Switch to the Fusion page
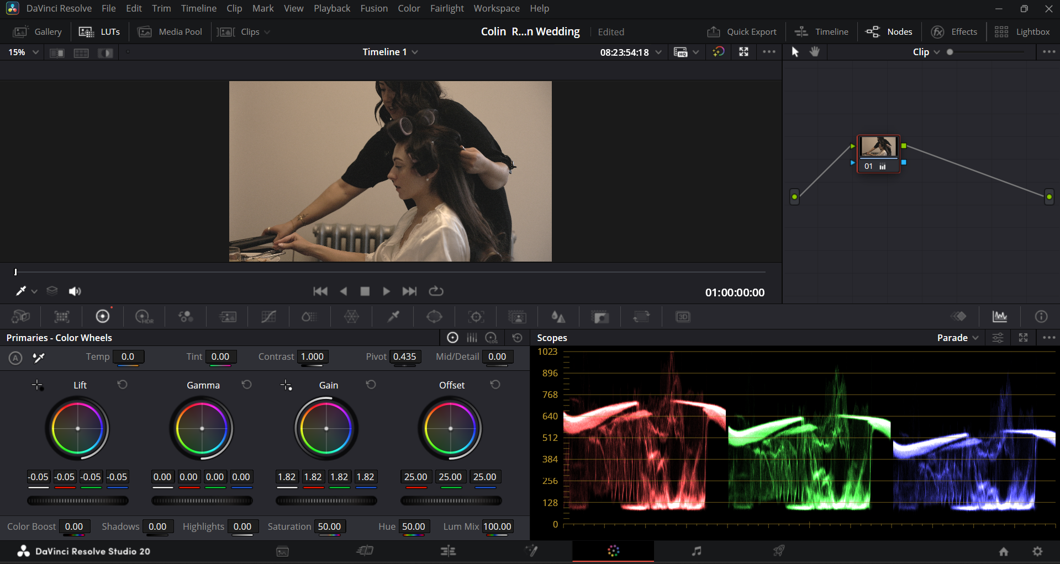 click(531, 551)
